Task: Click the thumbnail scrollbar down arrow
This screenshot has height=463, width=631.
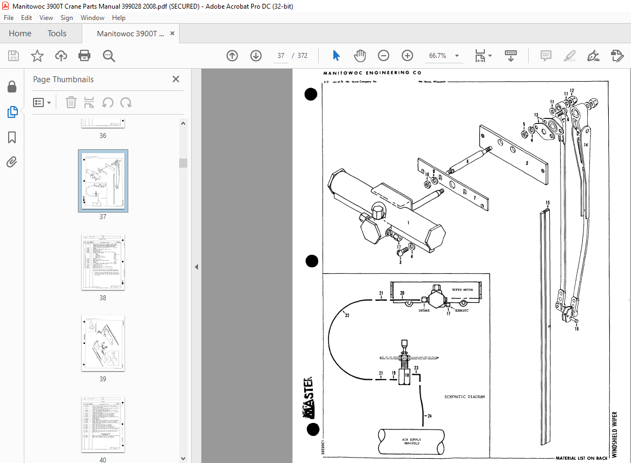Action: pos(183,459)
